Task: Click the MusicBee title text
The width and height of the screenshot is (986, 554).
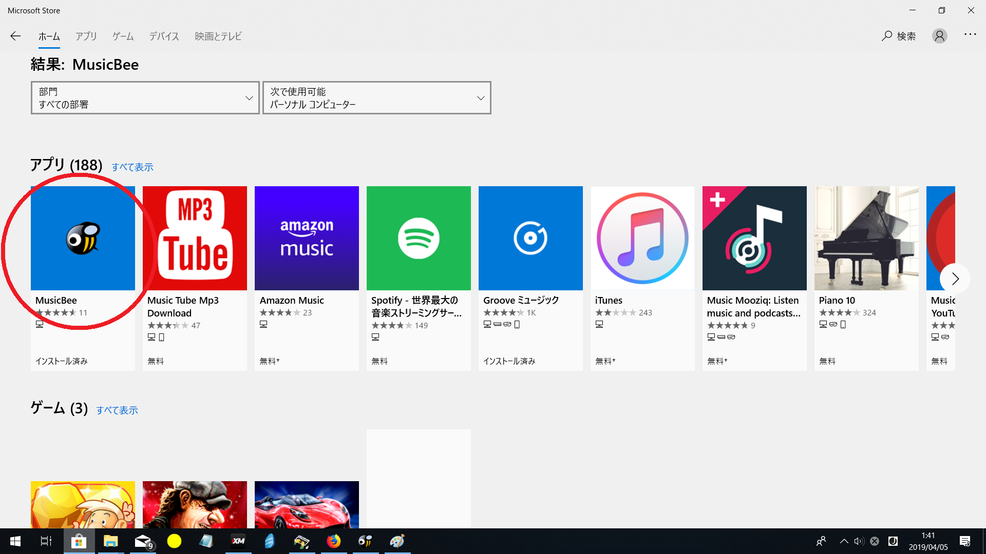Action: coord(56,300)
